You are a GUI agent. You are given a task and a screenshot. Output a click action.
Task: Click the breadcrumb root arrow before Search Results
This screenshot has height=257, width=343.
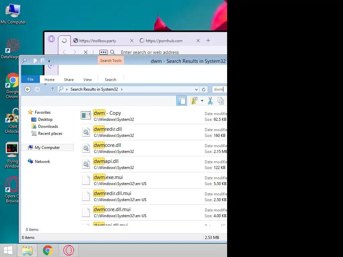click(67, 89)
